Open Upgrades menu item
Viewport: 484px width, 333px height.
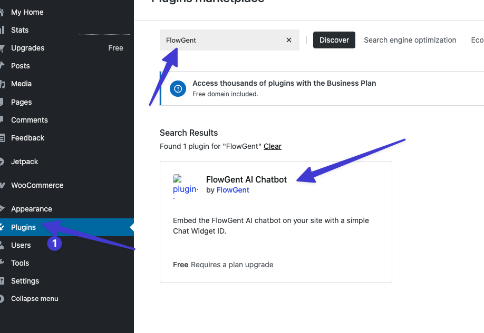(x=28, y=48)
